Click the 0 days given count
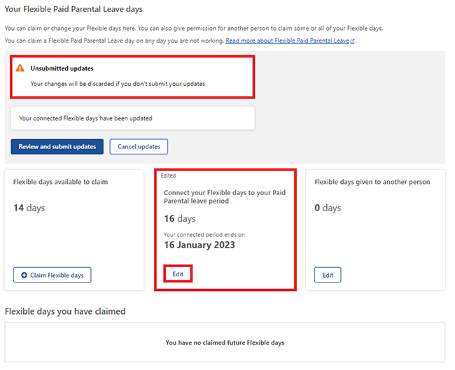455x370 pixels. [328, 208]
